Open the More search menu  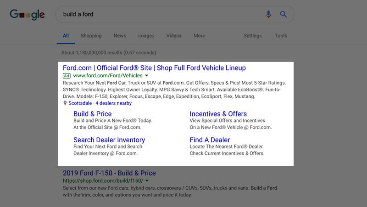pyautogui.click(x=199, y=36)
